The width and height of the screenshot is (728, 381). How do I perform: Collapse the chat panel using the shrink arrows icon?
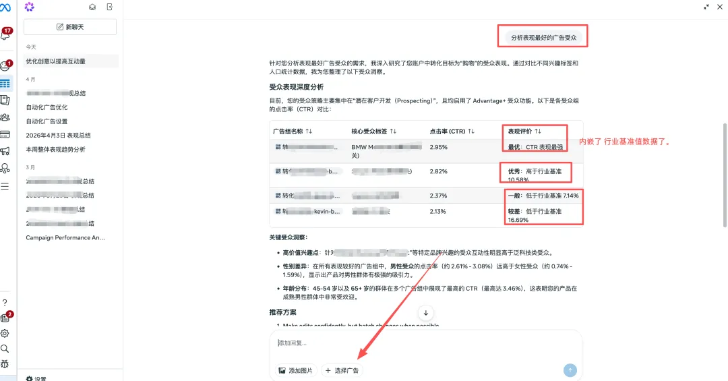pyautogui.click(x=706, y=7)
